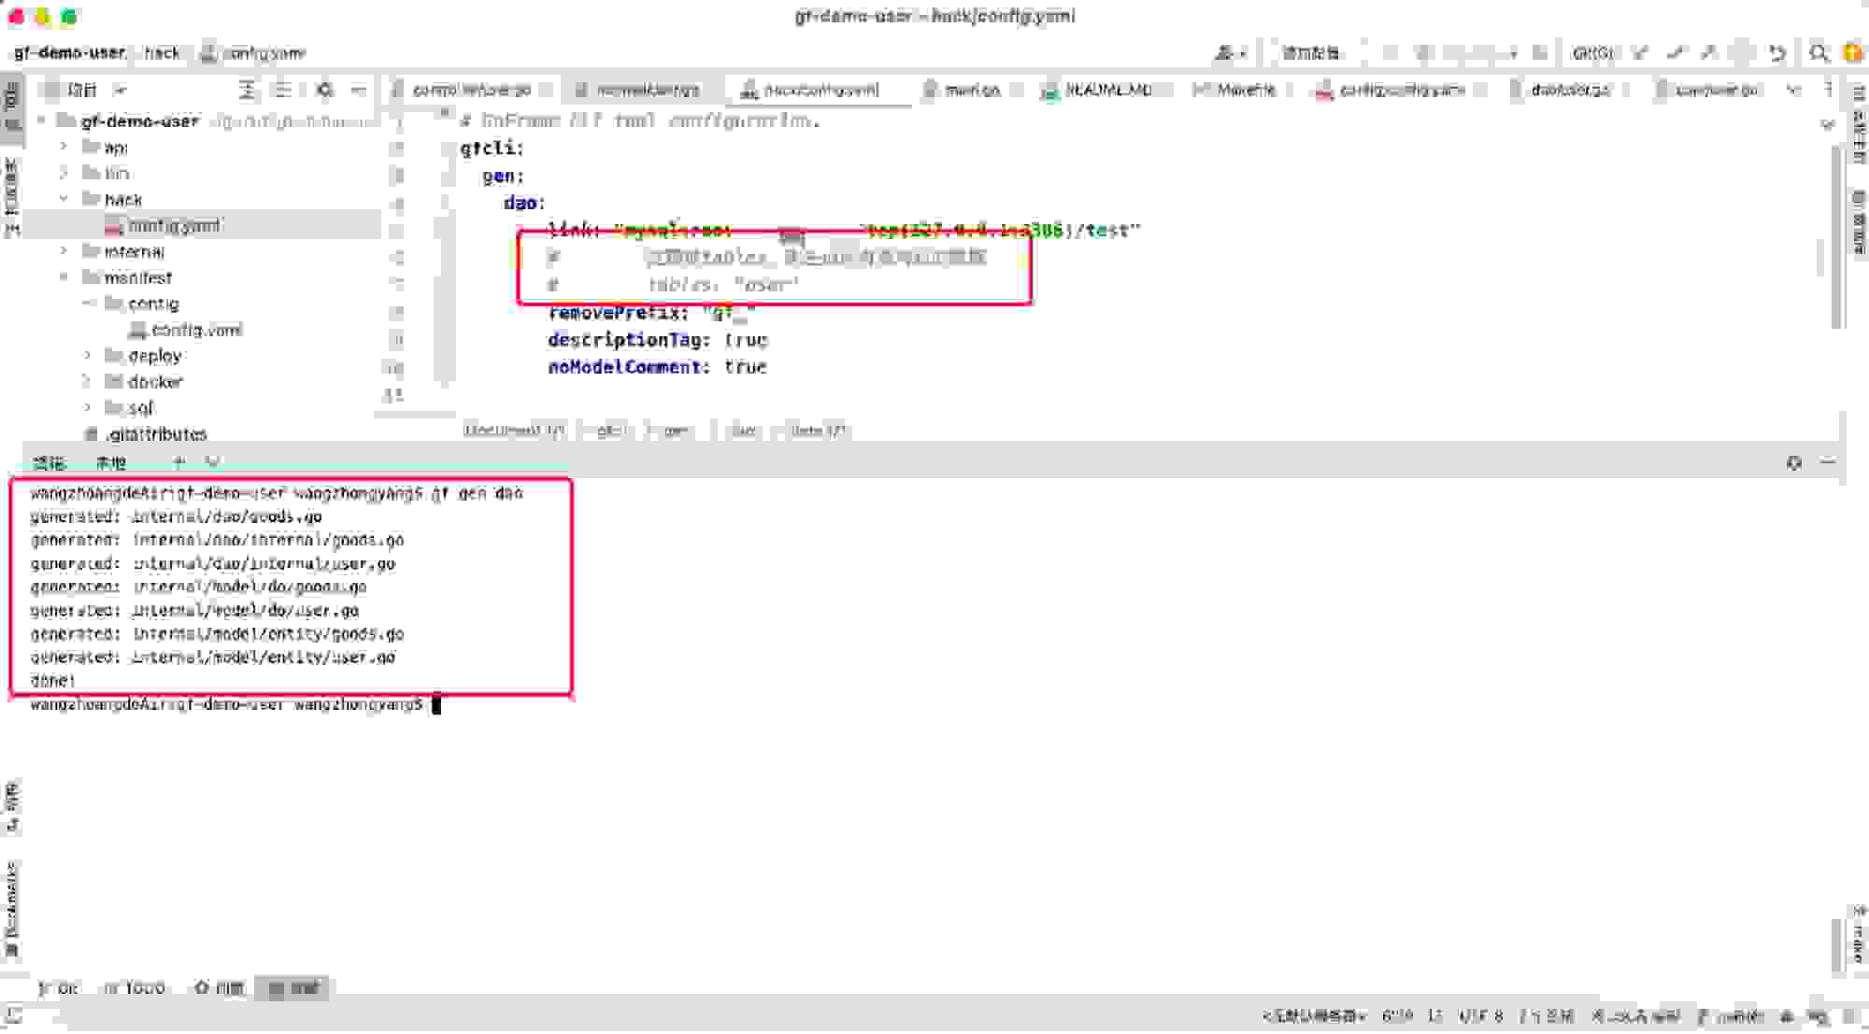The image size is (1869, 1034).
Task: Click the descriptionTag line in editor
Action: 657,340
